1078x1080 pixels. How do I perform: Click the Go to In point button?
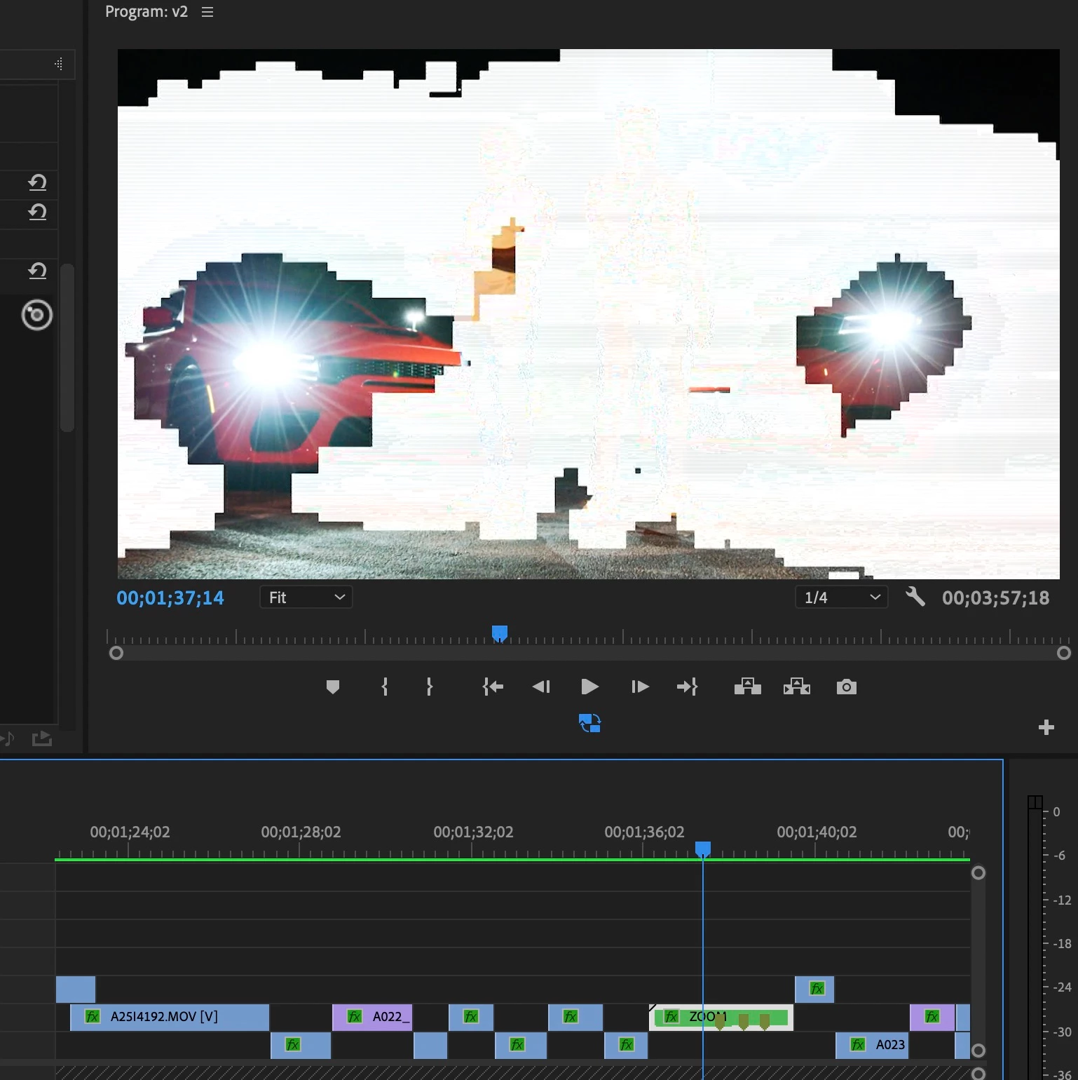tap(493, 687)
